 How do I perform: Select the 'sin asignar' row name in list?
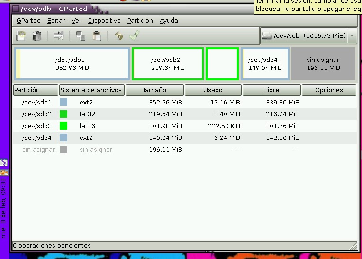coord(38,150)
